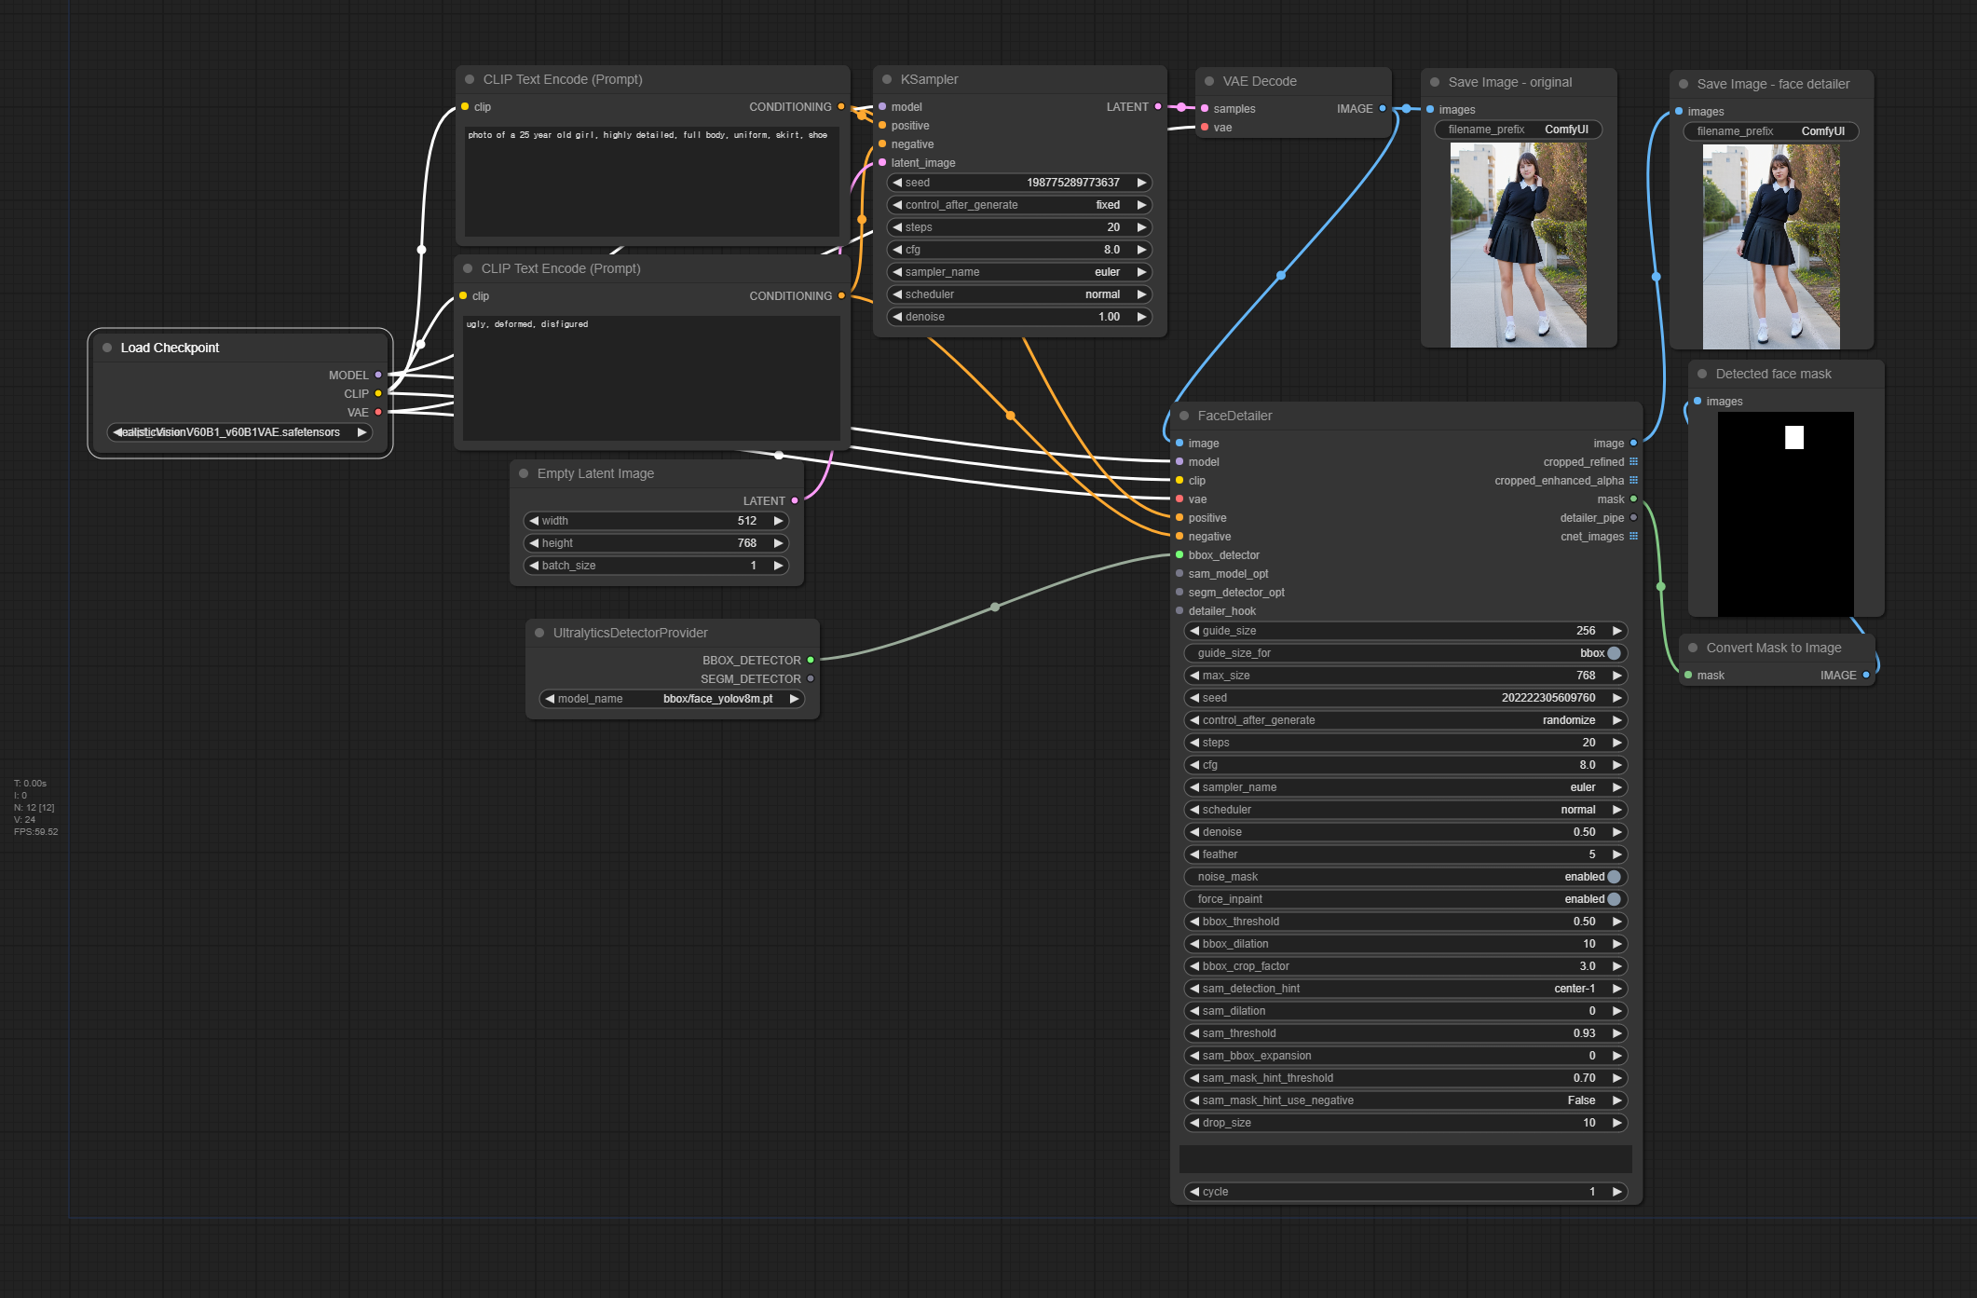The image size is (1977, 1298).
Task: Click the KSampler node collapse dot
Action: pos(887,79)
